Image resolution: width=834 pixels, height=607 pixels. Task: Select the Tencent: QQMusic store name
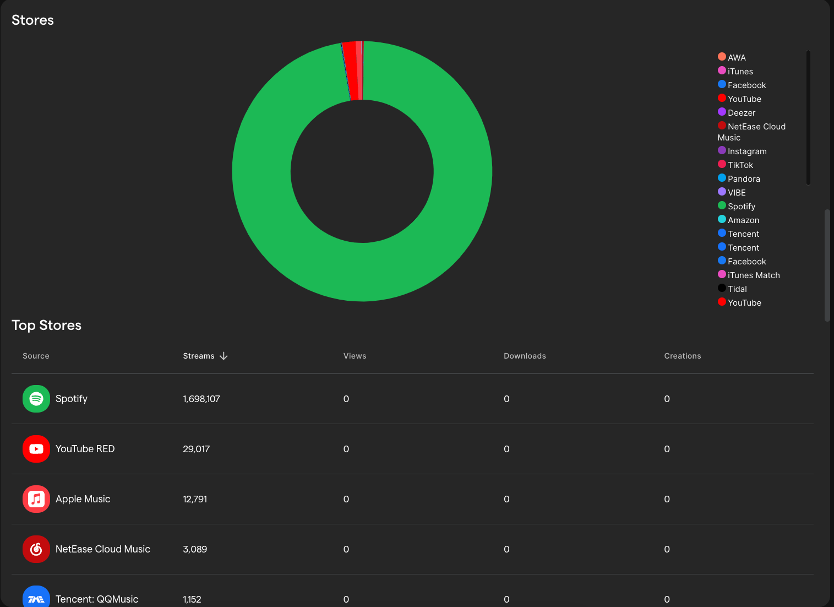point(97,599)
